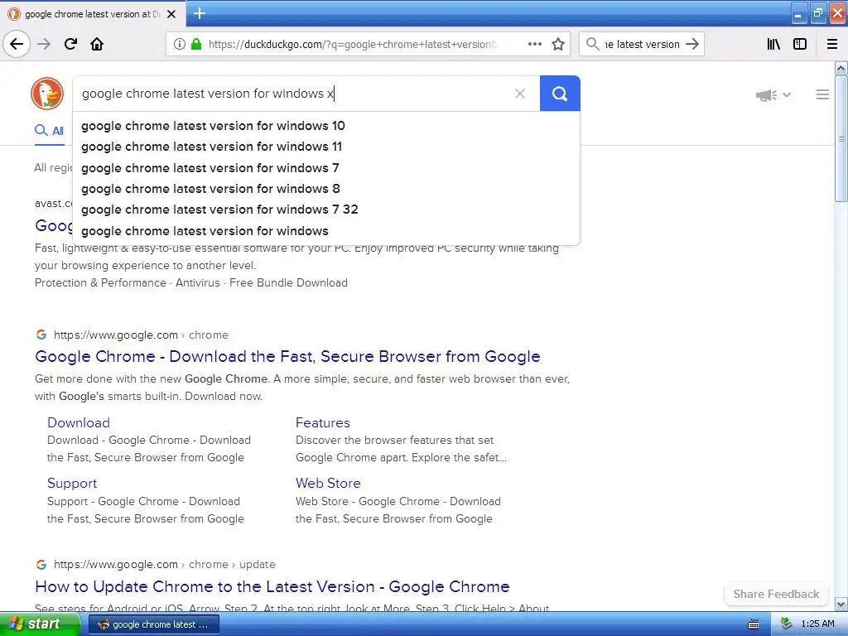This screenshot has height=636, width=848.
Task: Click the green secure padlock icon
Action: tap(195, 44)
